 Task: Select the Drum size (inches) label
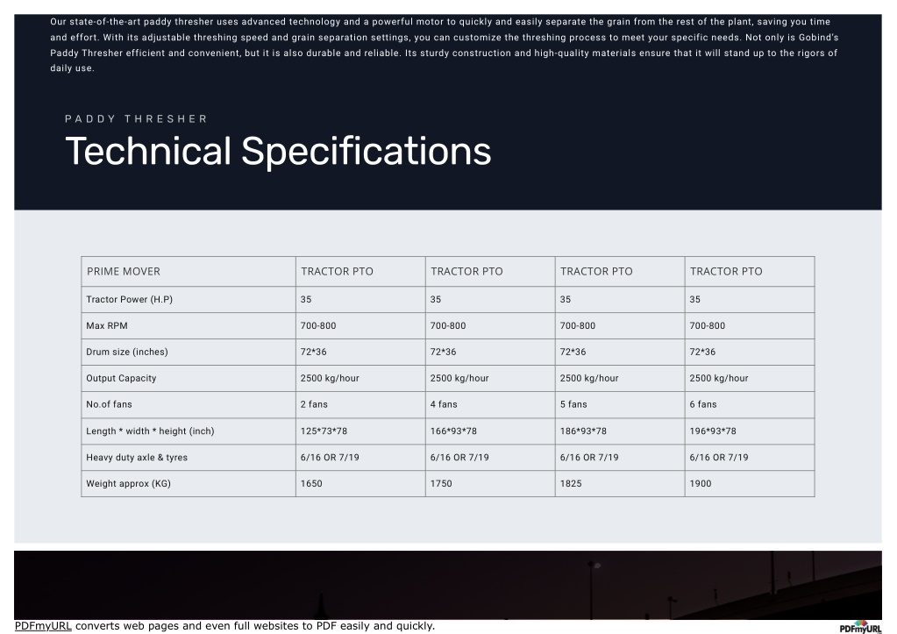pyautogui.click(x=127, y=352)
